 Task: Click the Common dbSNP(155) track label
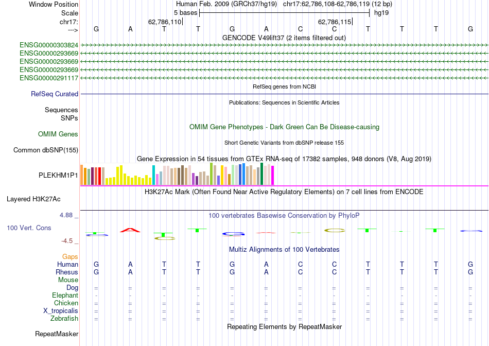coord(46,150)
